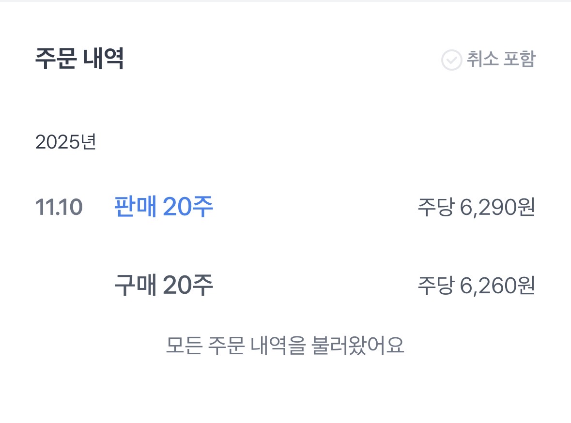Click the sell price 주당 6,290원
Image resolution: width=571 pixels, height=423 pixels.
pyautogui.click(x=476, y=208)
